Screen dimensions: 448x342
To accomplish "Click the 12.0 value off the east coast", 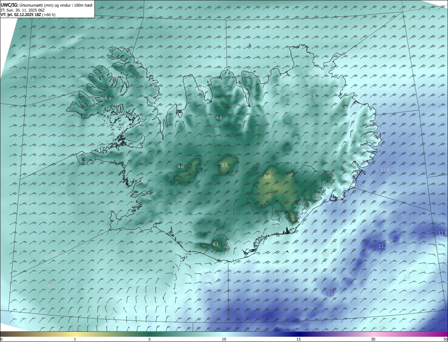I will [385, 170].
